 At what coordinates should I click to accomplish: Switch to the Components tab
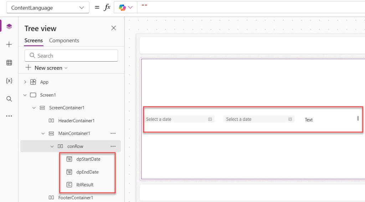(x=64, y=41)
